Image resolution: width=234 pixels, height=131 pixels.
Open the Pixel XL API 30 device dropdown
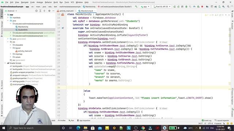pyautogui.click(x=162, y=7)
